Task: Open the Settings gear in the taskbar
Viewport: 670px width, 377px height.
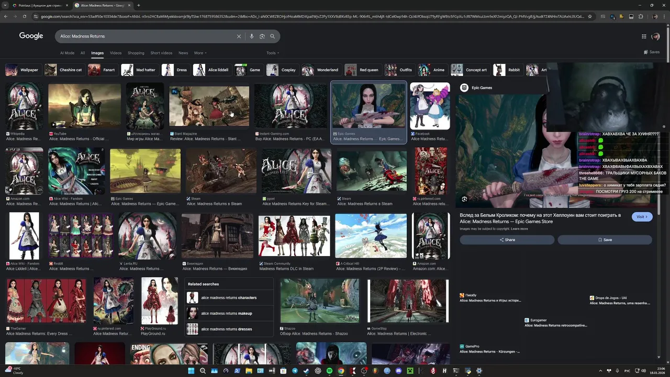Action: 479,371
